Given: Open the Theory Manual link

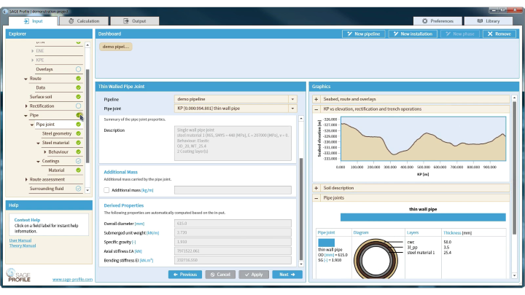Looking at the screenshot, I should [x=23, y=246].
